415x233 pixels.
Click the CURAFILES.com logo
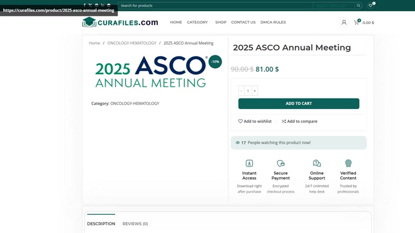coord(120,22)
